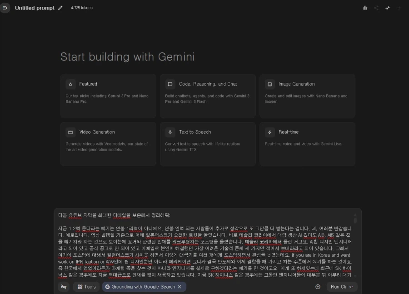Click the compare mode arrows icon
The width and height of the screenshot is (409, 294).
[388, 8]
